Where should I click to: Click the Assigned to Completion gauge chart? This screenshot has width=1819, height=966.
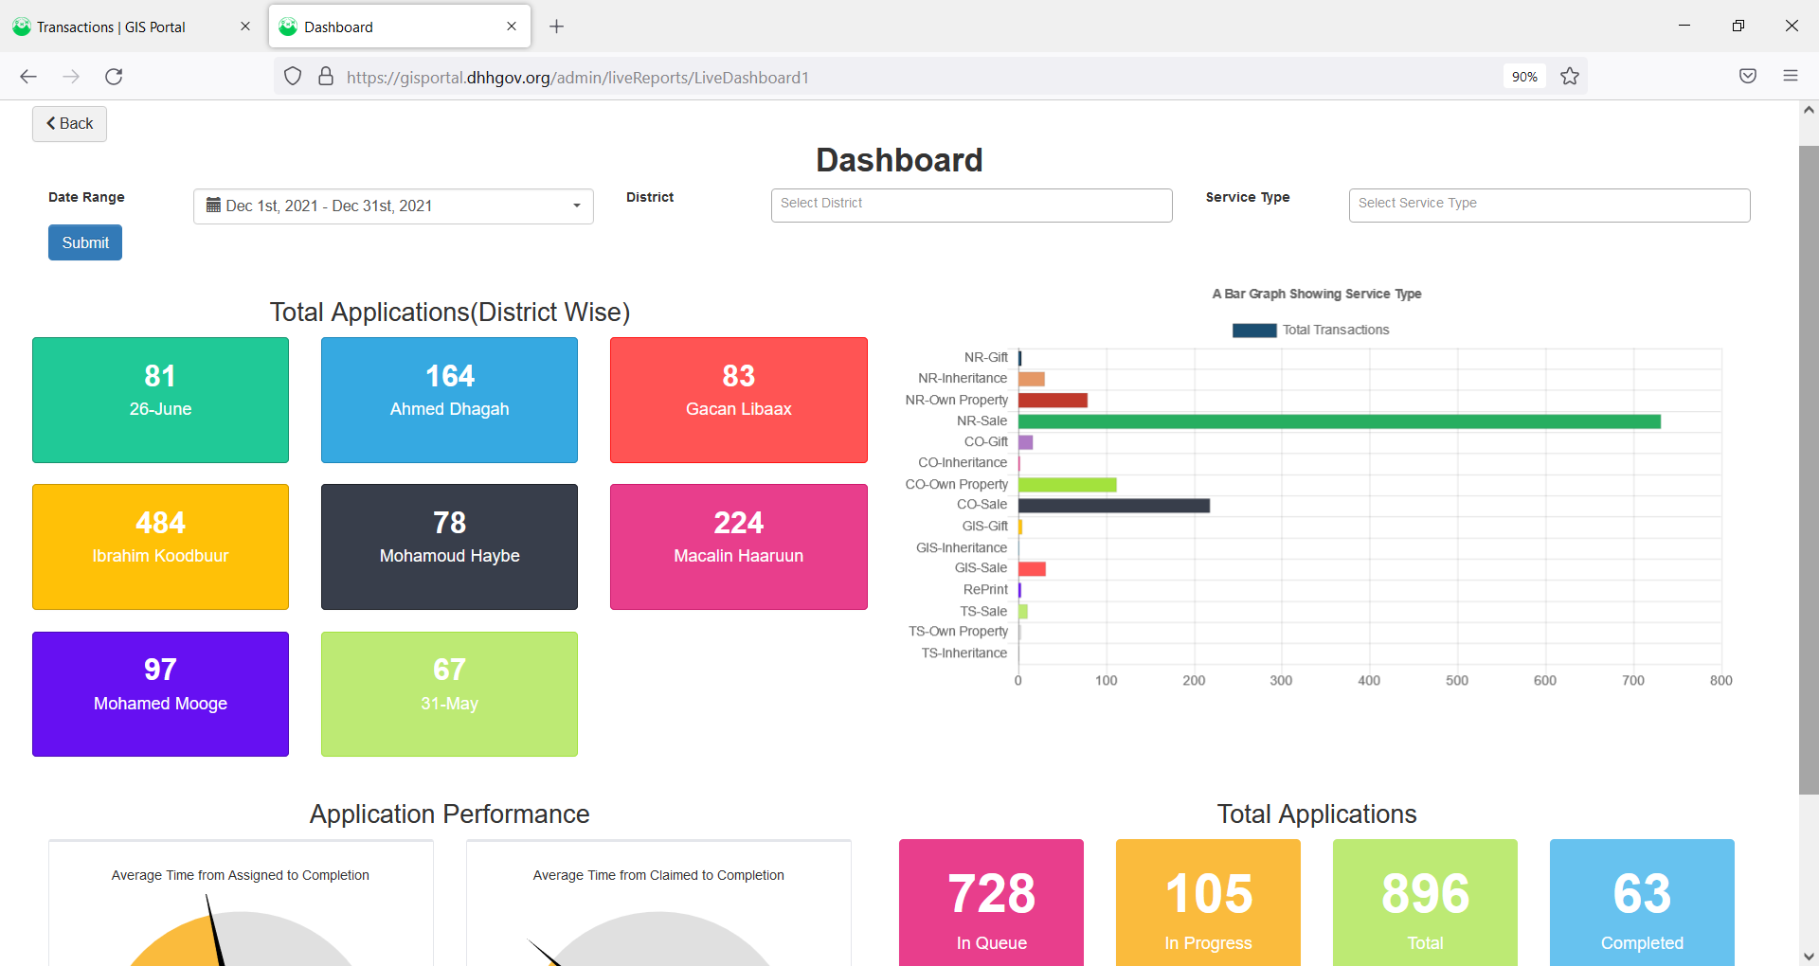241,938
